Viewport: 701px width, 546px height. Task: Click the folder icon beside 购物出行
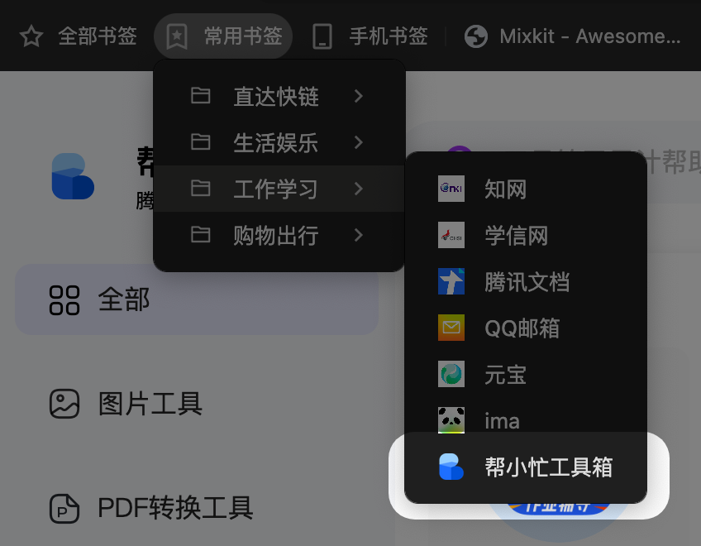point(200,234)
